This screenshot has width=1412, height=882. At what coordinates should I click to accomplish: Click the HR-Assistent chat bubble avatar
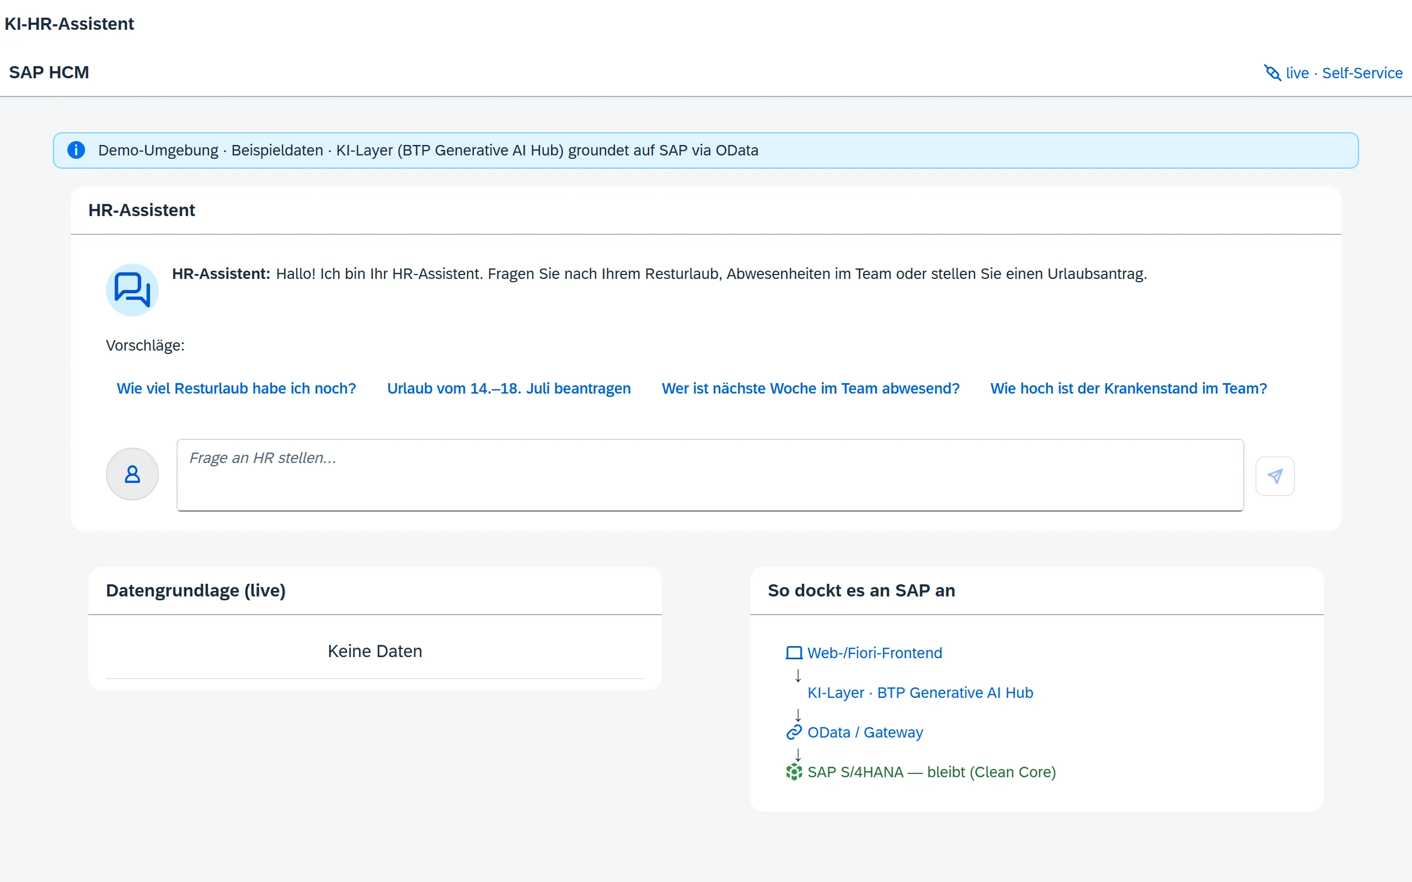pyautogui.click(x=132, y=290)
